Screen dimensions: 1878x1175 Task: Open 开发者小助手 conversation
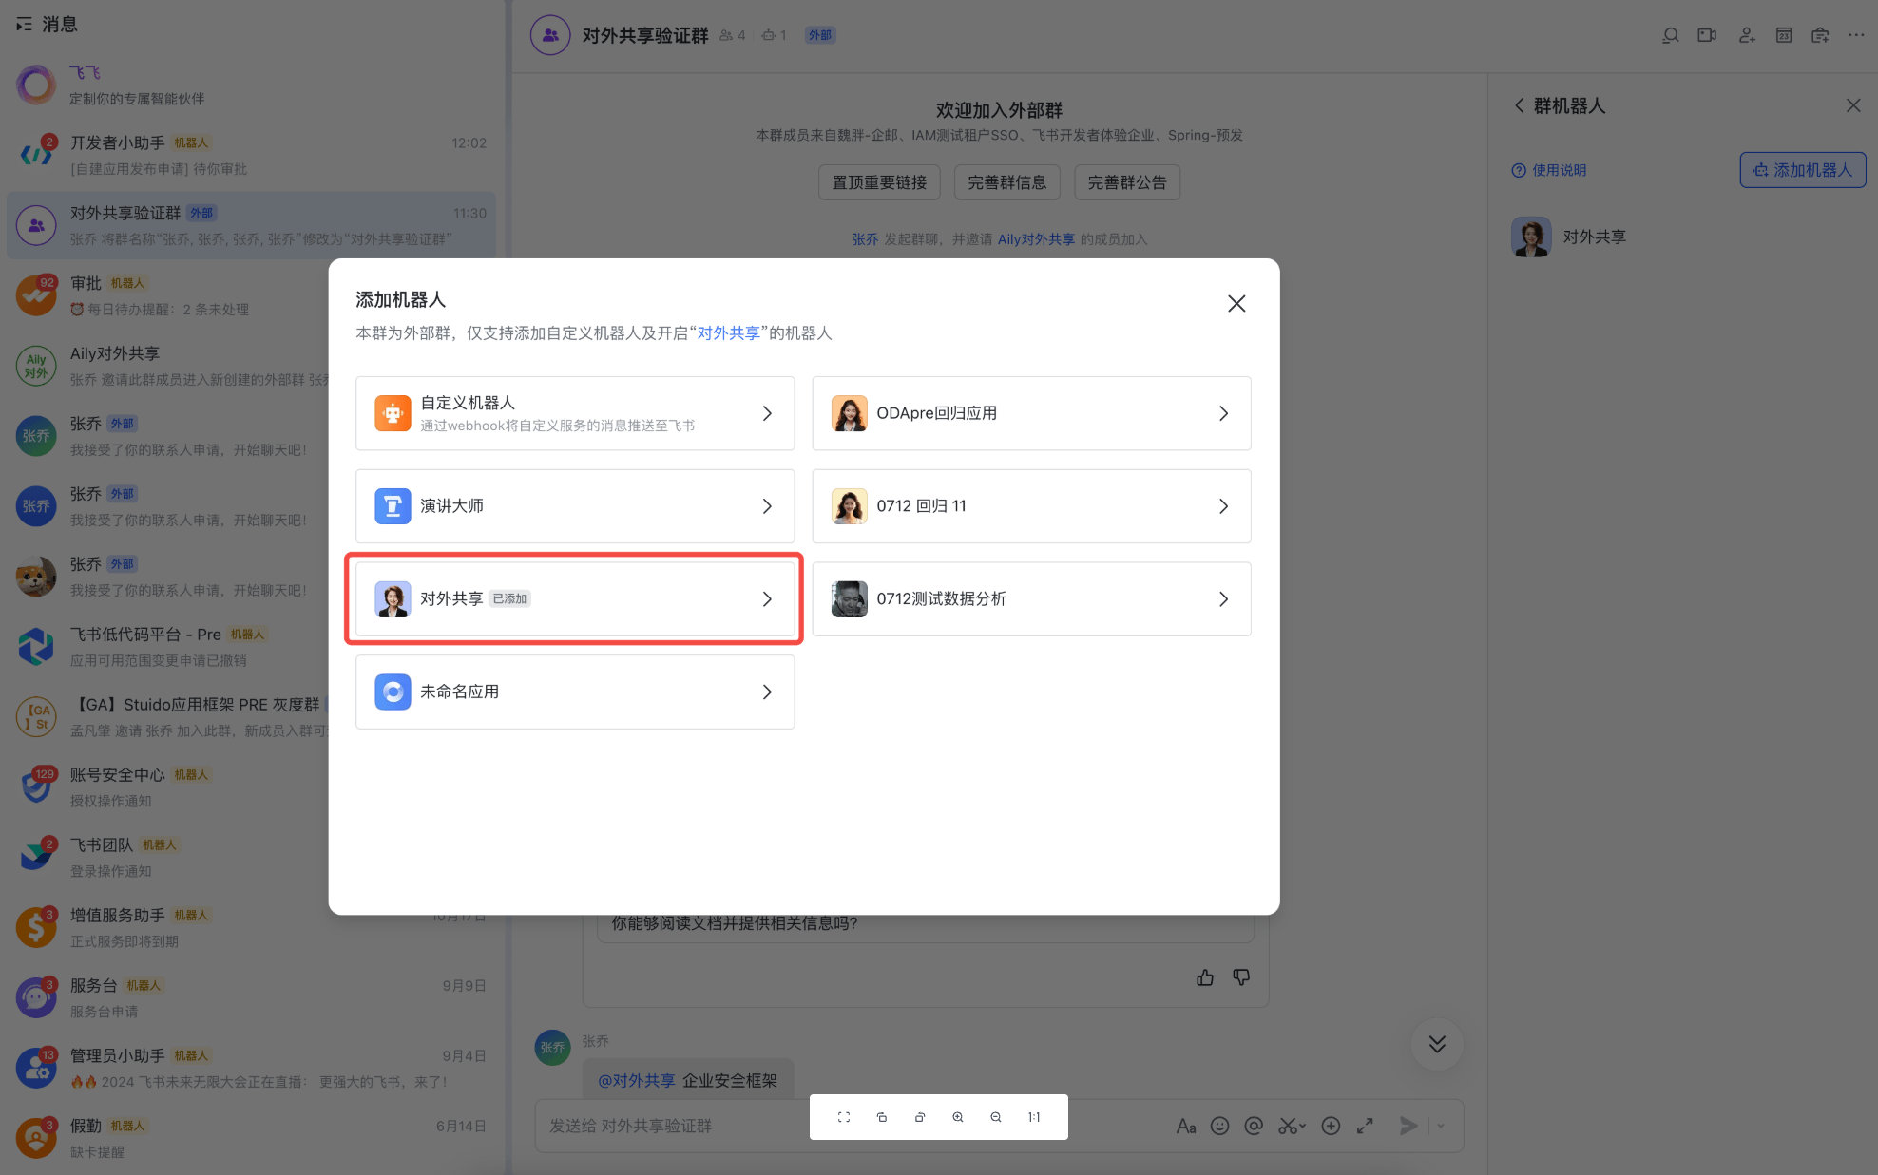click(x=251, y=156)
